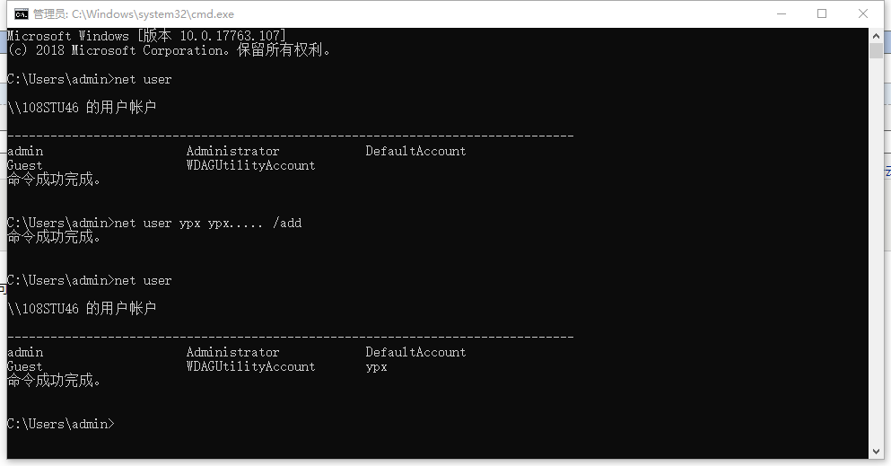891x466 pixels.
Task: Click the ypx account name in the list
Action: tap(376, 367)
